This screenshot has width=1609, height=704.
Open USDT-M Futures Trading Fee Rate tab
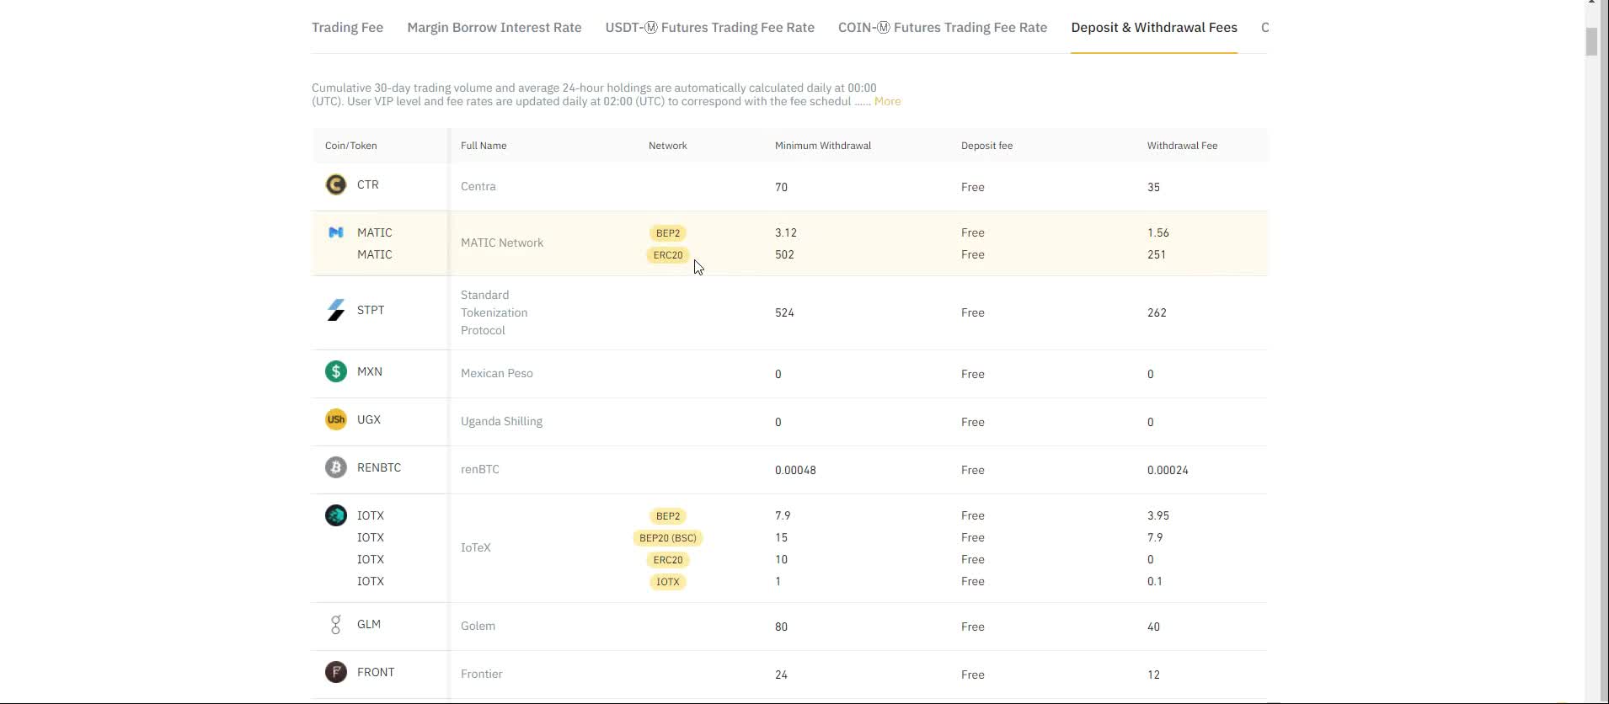[x=709, y=27]
